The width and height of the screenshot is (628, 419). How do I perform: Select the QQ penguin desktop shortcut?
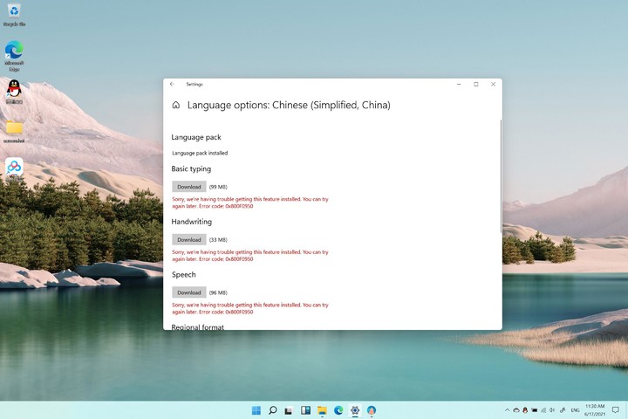[14, 89]
